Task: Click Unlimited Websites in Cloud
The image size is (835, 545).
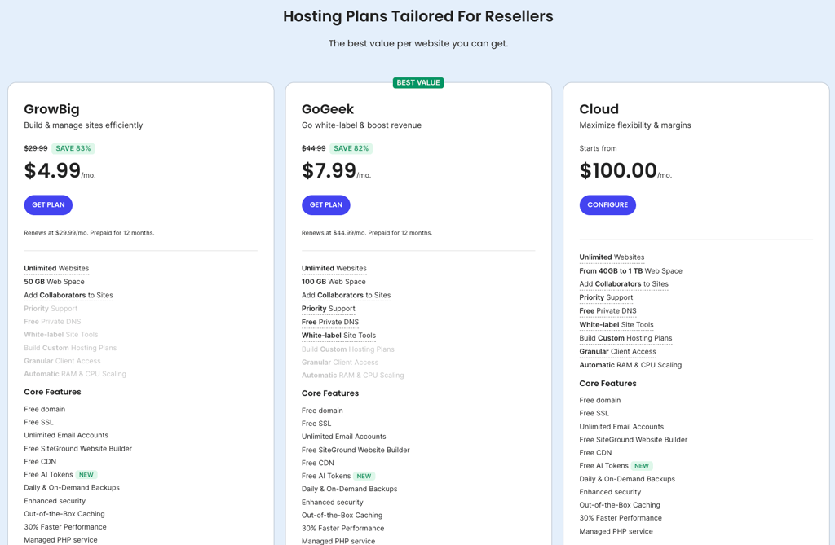Action: coord(612,257)
